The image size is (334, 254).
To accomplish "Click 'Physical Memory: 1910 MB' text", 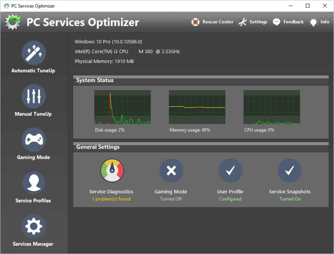I will click(x=104, y=61).
